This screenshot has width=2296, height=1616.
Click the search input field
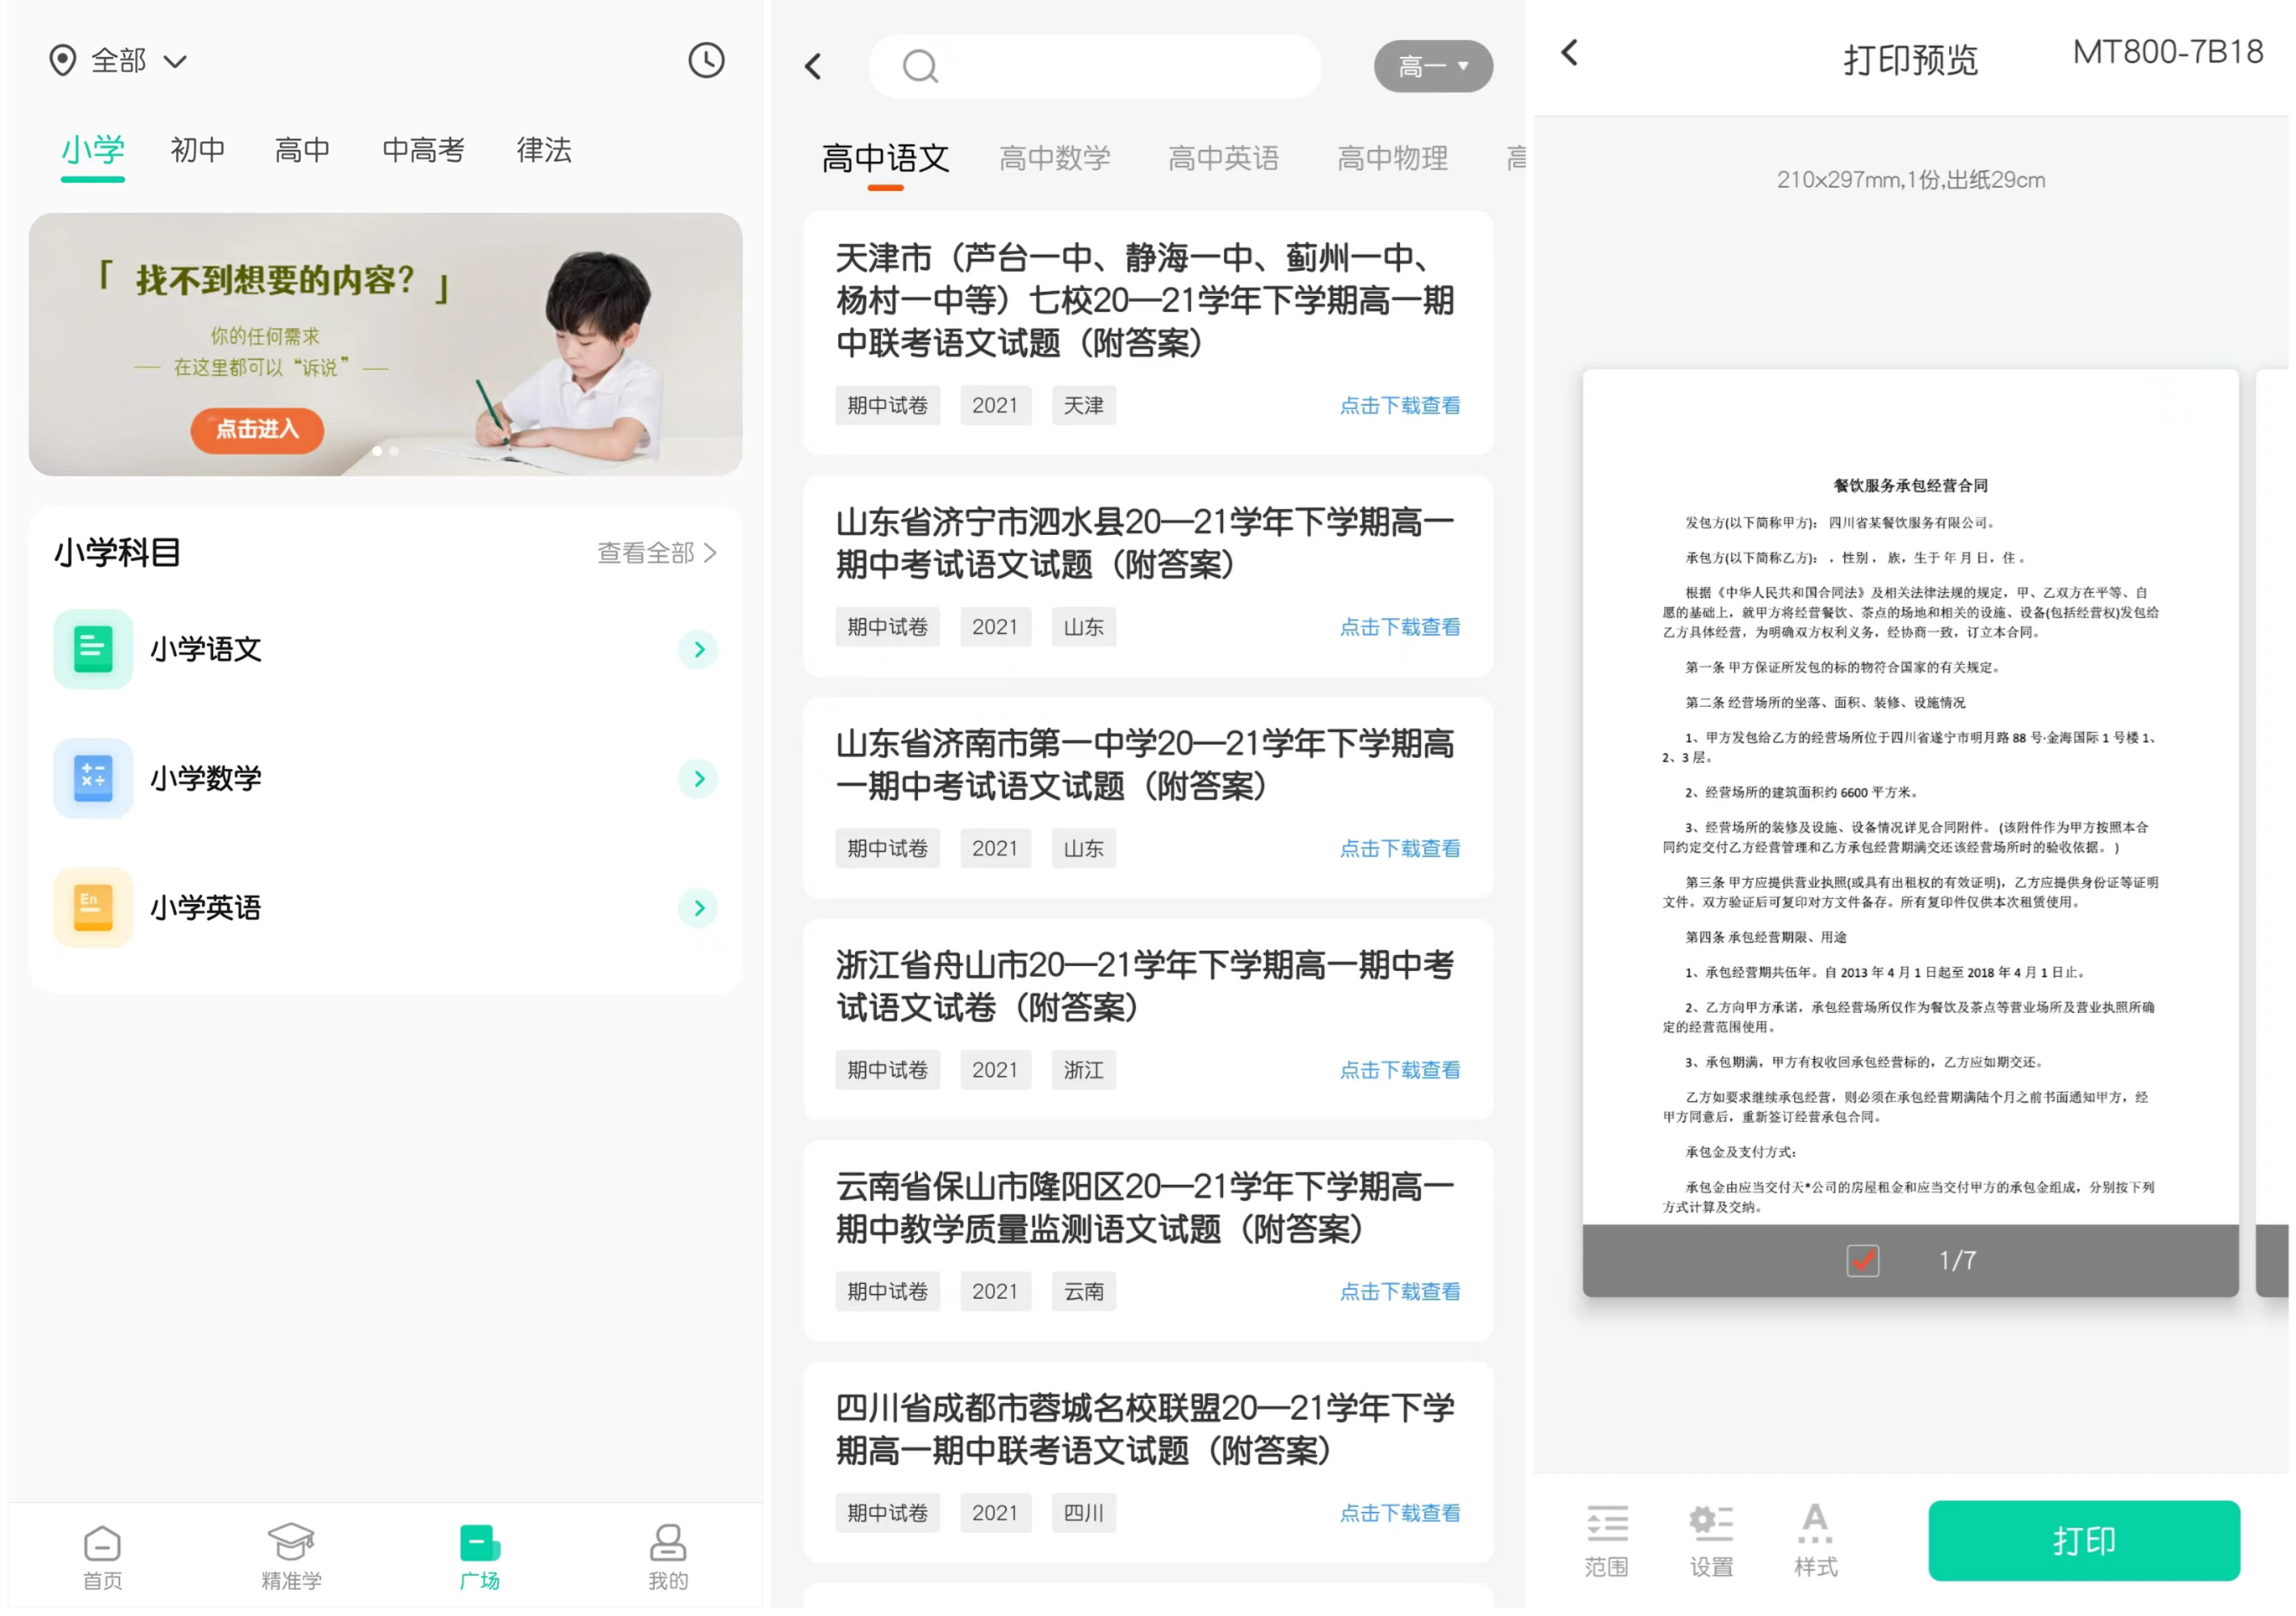click(x=1095, y=66)
